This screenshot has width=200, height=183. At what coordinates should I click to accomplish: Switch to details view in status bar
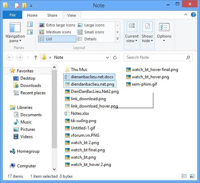coord(184,176)
